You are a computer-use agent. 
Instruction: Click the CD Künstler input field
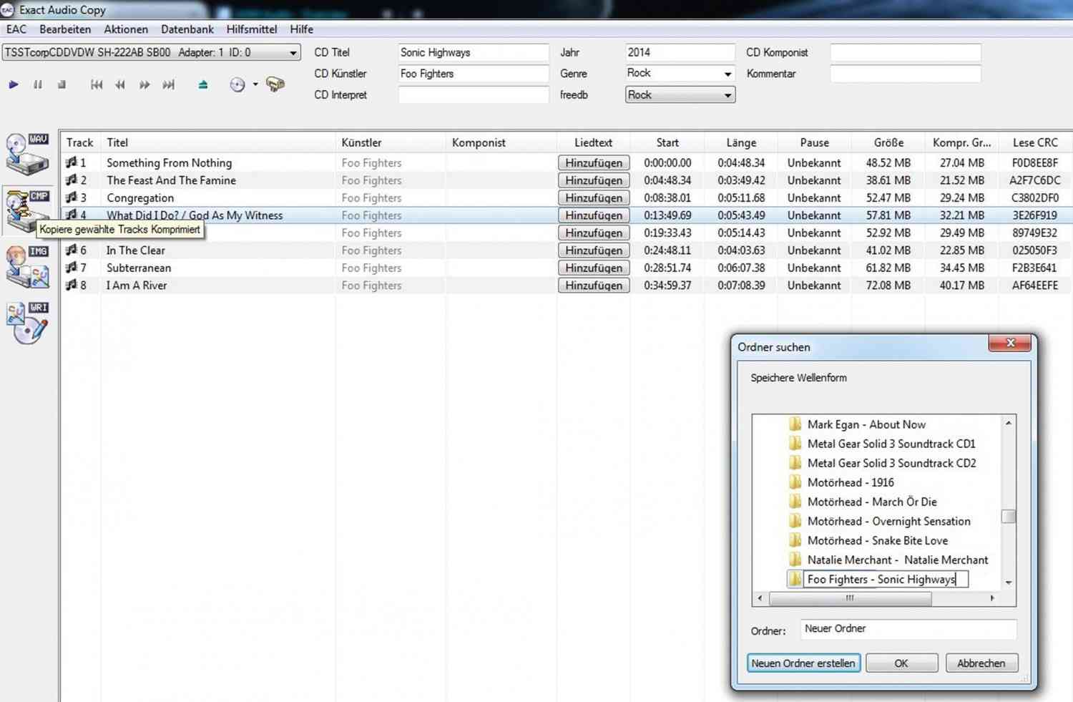pyautogui.click(x=474, y=74)
